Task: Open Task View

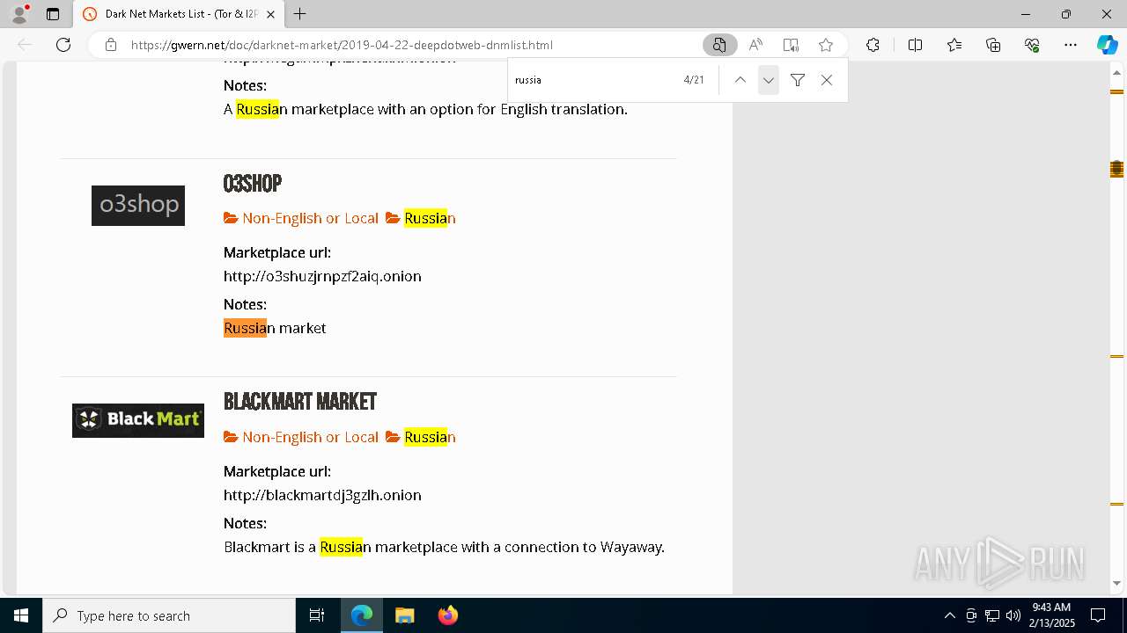Action: (317, 615)
